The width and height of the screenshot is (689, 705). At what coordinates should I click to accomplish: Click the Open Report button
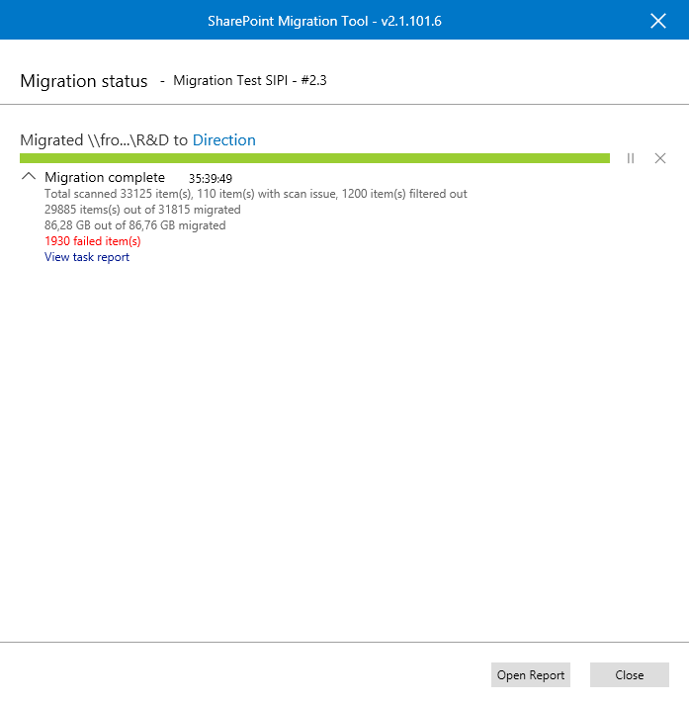pos(531,674)
